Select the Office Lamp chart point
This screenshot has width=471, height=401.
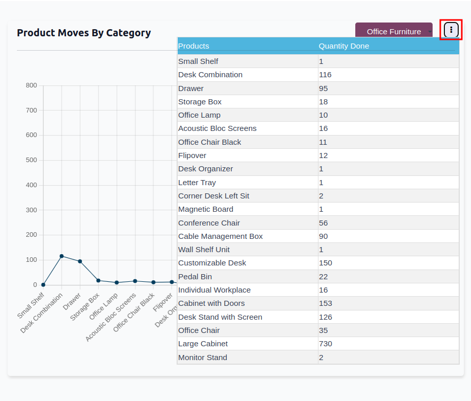point(117,282)
